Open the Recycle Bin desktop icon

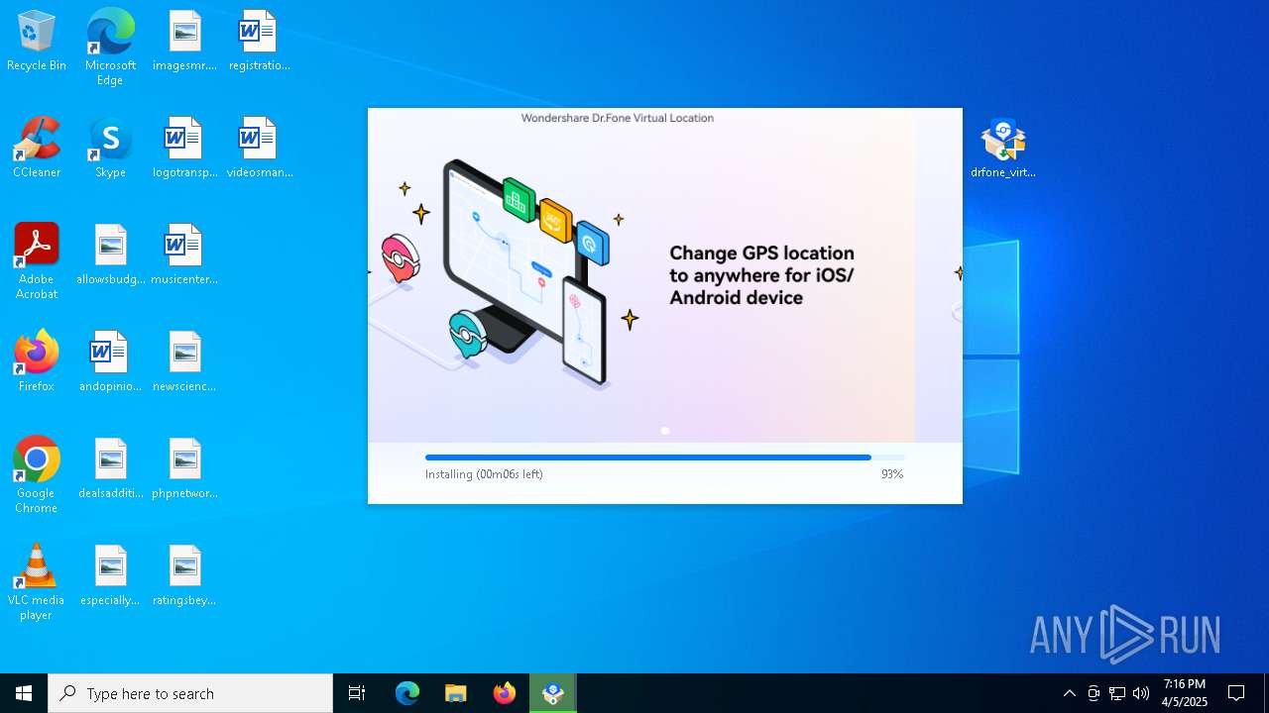click(37, 42)
